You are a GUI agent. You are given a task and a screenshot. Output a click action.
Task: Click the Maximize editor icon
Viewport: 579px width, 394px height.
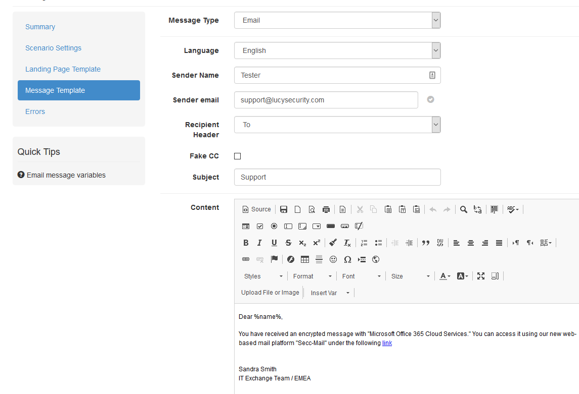[481, 276]
